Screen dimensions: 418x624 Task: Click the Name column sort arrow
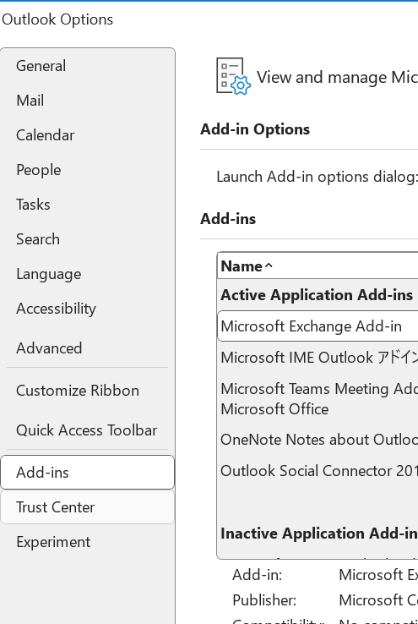click(x=269, y=265)
